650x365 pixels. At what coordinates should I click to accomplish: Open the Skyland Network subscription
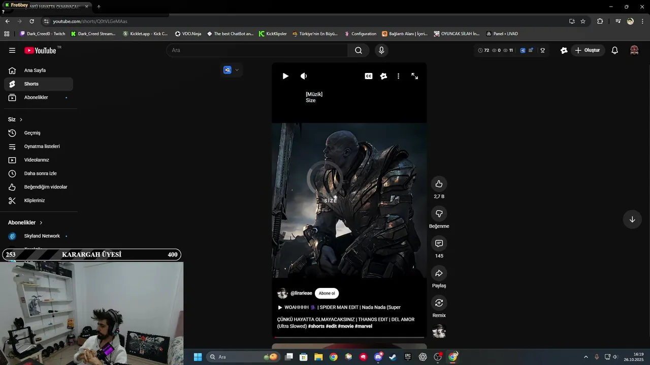[x=39, y=236]
